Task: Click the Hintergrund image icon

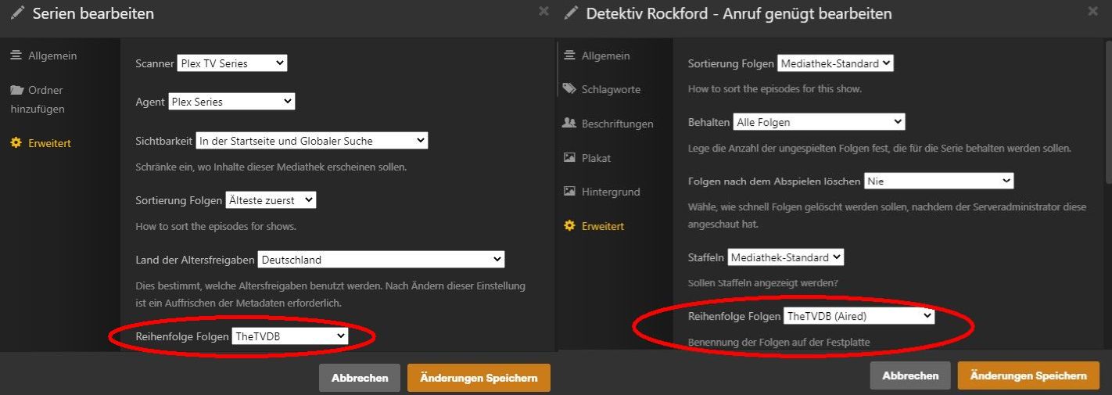Action: (x=569, y=192)
